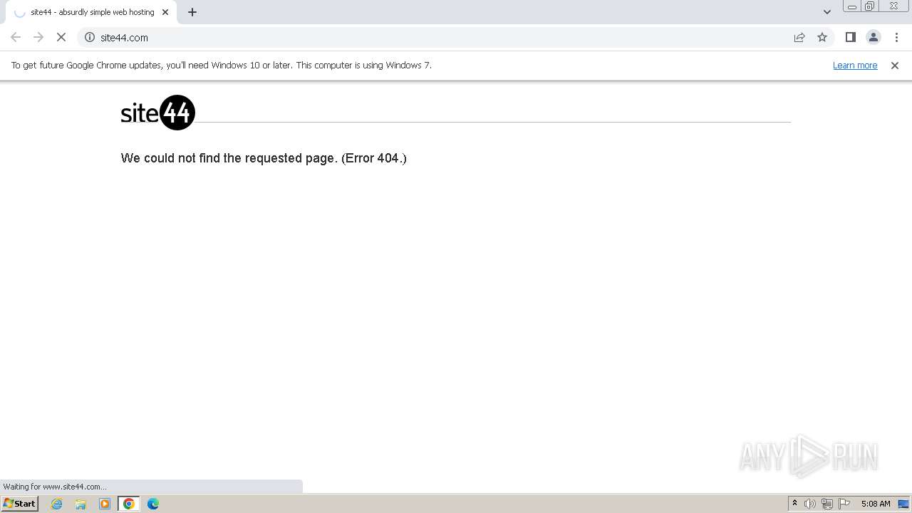Bookmark this tab with star
The width and height of the screenshot is (912, 513).
click(822, 37)
